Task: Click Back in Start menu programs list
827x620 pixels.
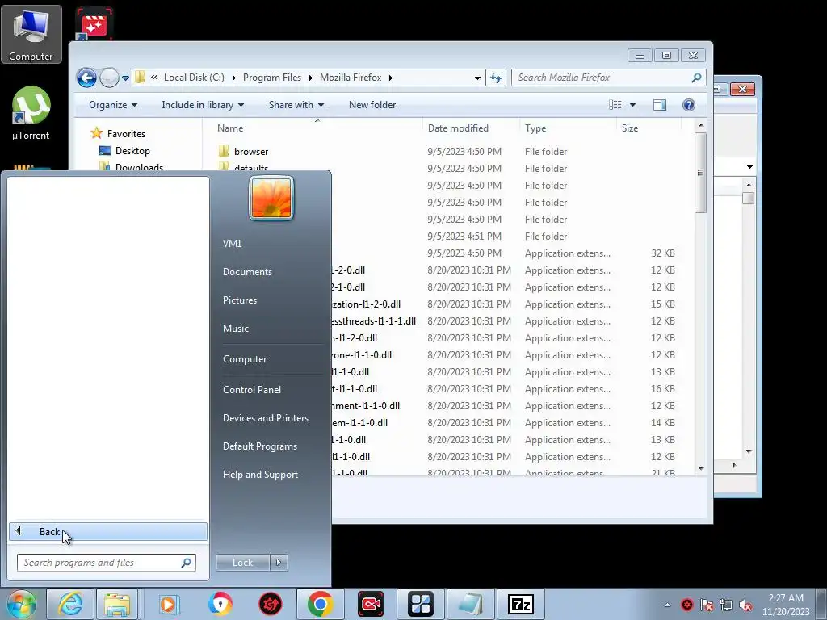Action: (x=108, y=531)
